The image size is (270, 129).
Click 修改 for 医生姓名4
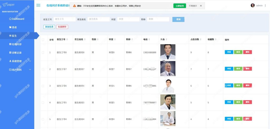pos(238,119)
